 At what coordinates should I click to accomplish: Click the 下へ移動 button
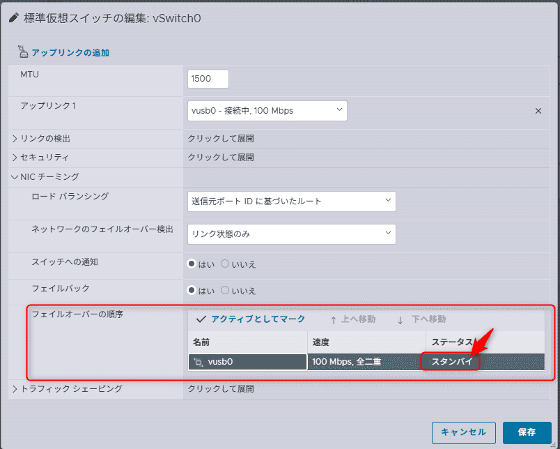(421, 319)
